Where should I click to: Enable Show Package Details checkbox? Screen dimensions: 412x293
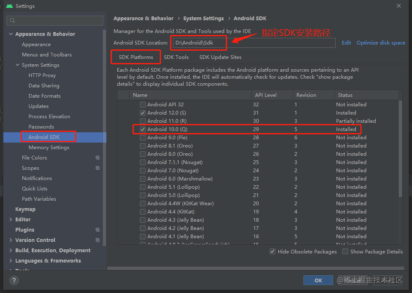tap(345, 251)
